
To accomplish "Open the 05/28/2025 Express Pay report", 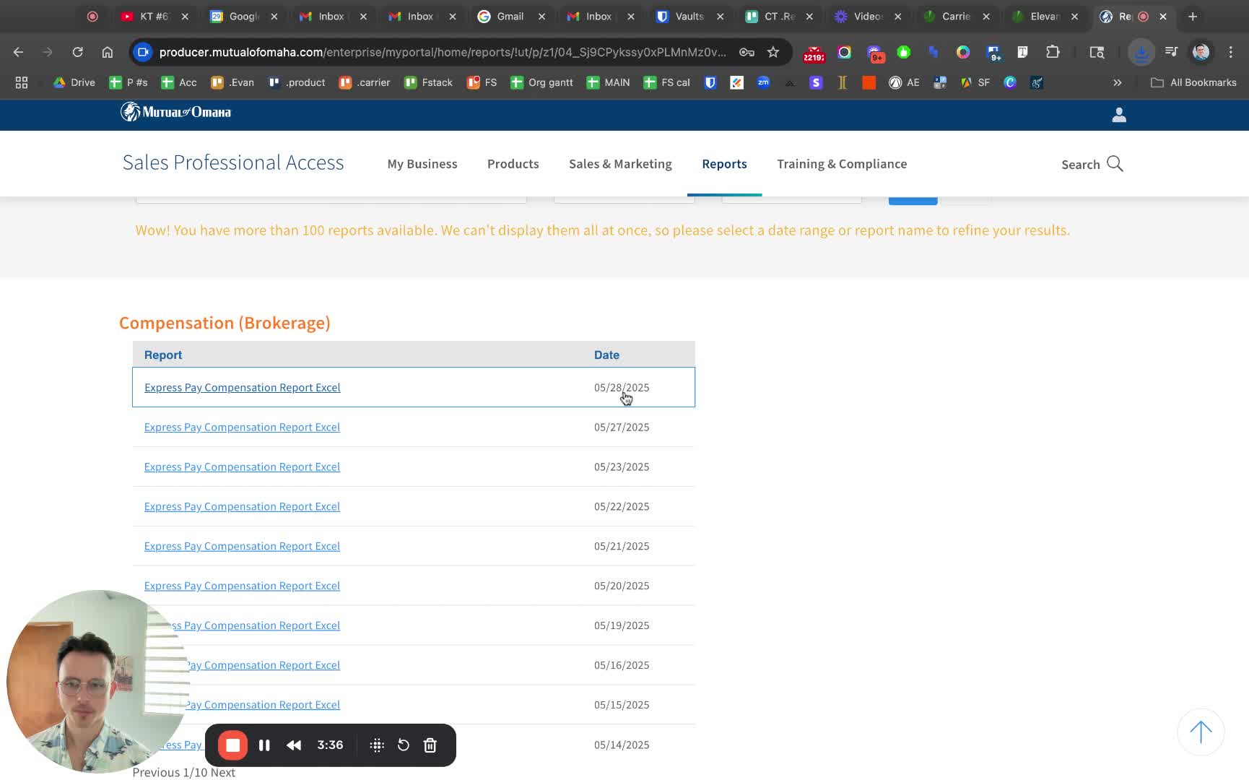I will click(242, 388).
